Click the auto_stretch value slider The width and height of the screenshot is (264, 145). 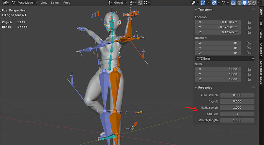pyautogui.click(x=237, y=95)
